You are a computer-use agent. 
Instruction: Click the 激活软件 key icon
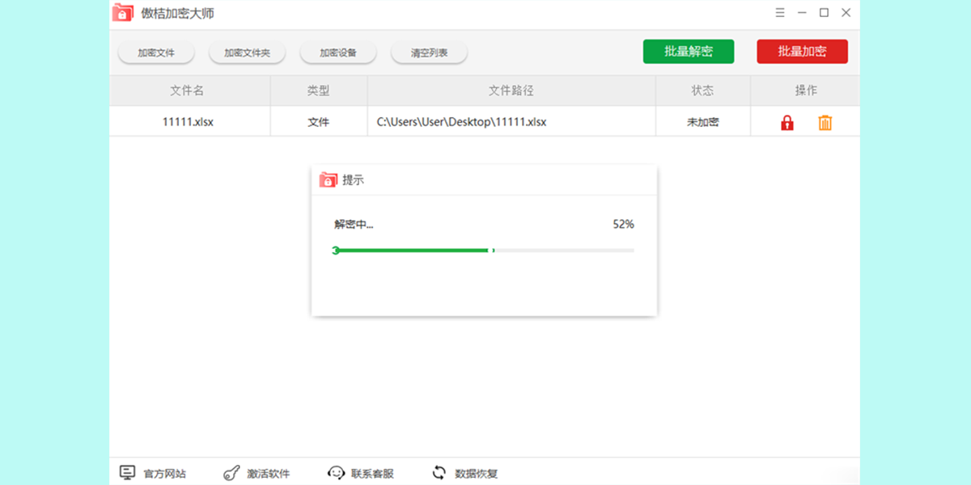230,471
